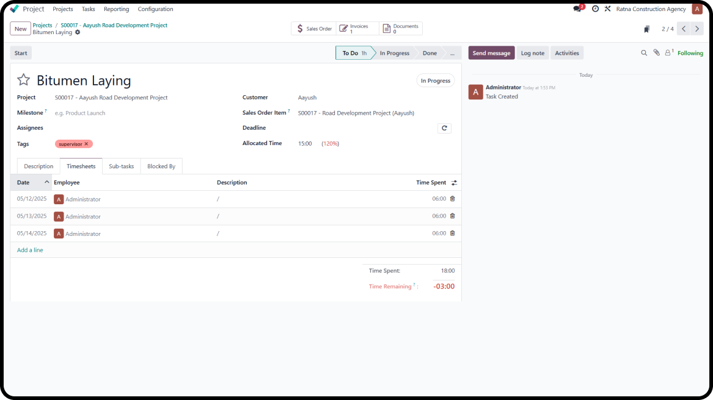Click the paperclip attachments icon

(656, 53)
